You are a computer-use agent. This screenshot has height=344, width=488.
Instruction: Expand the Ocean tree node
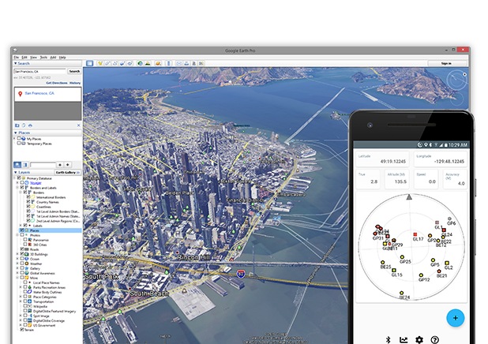pyautogui.click(x=17, y=259)
